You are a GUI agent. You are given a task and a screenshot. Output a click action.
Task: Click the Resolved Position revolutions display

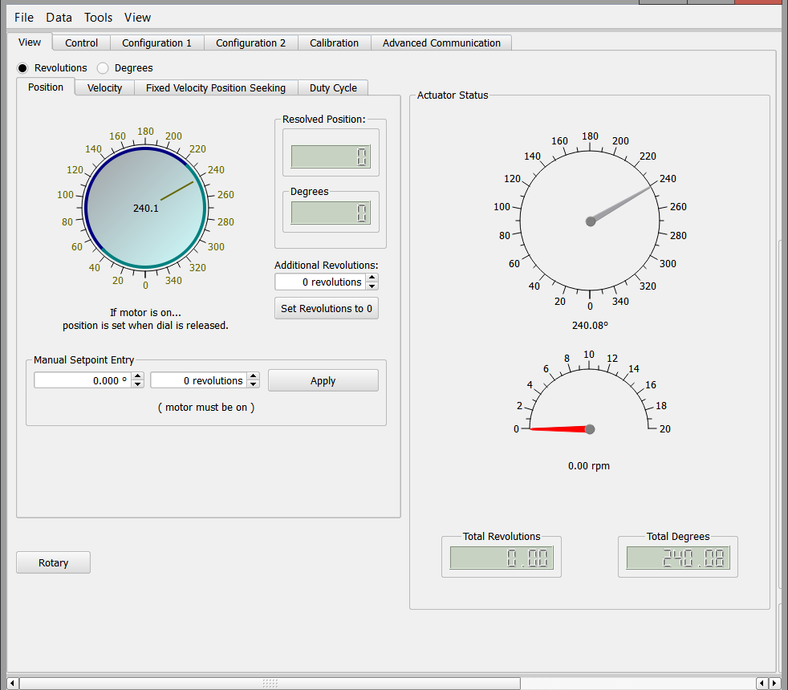pos(331,156)
